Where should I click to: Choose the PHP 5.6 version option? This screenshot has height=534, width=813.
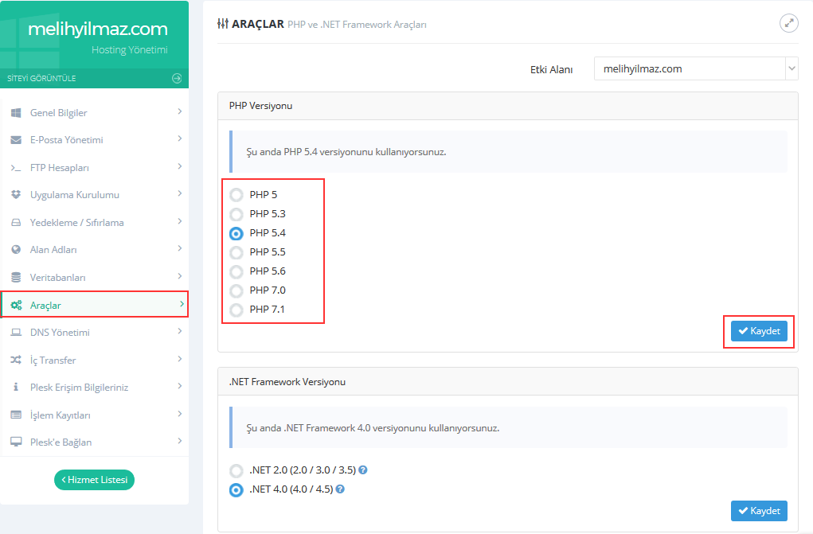click(236, 271)
